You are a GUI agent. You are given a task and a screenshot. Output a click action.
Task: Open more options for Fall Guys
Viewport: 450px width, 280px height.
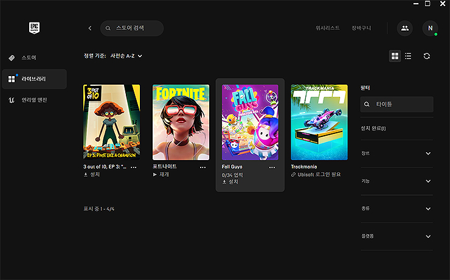(272, 167)
